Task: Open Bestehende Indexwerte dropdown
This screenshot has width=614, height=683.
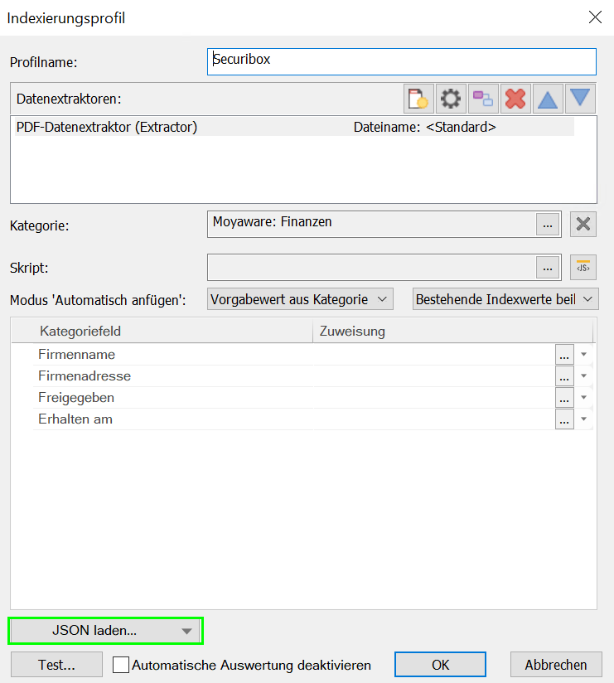Action: (505, 299)
